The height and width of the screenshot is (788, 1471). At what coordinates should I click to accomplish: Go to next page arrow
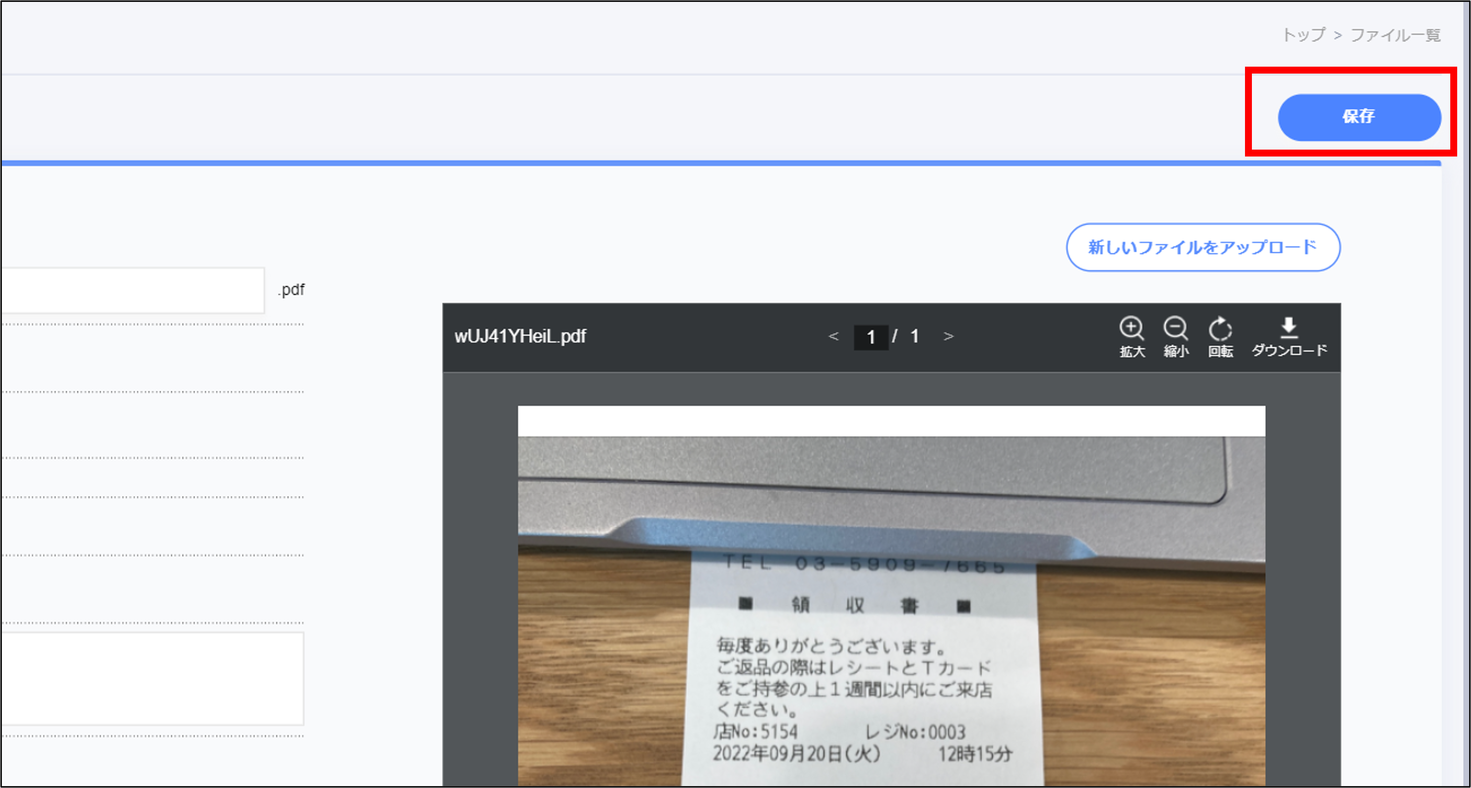pos(948,337)
